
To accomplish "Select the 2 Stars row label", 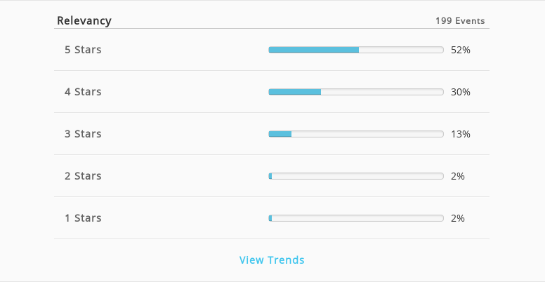I will 83,176.
